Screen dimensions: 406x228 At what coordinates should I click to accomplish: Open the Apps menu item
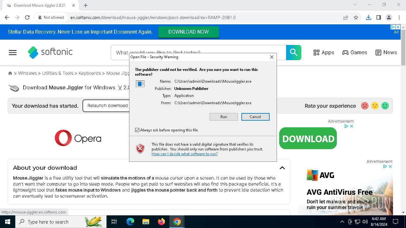(324, 53)
